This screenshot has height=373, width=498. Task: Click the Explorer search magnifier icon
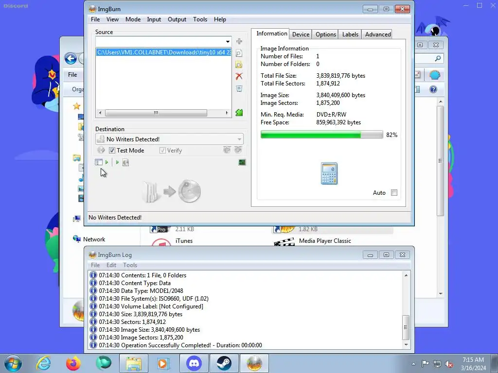coord(438,58)
